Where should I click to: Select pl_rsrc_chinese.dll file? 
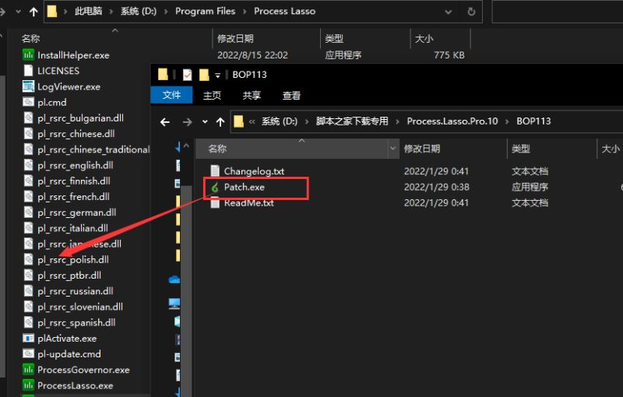click(69, 134)
